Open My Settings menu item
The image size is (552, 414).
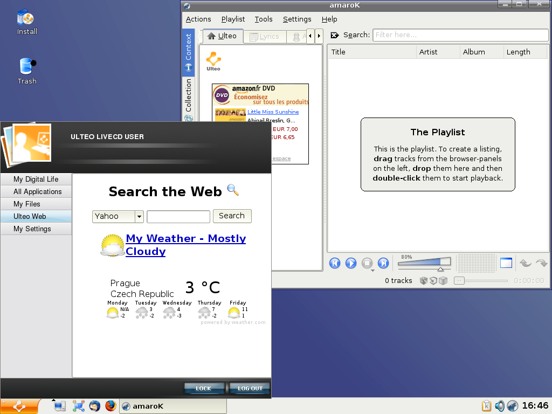click(x=36, y=229)
